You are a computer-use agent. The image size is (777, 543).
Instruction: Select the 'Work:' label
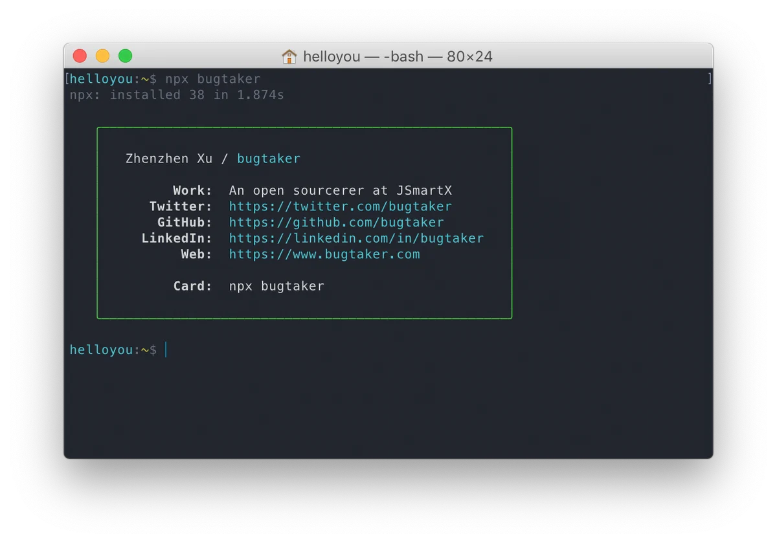pos(192,190)
